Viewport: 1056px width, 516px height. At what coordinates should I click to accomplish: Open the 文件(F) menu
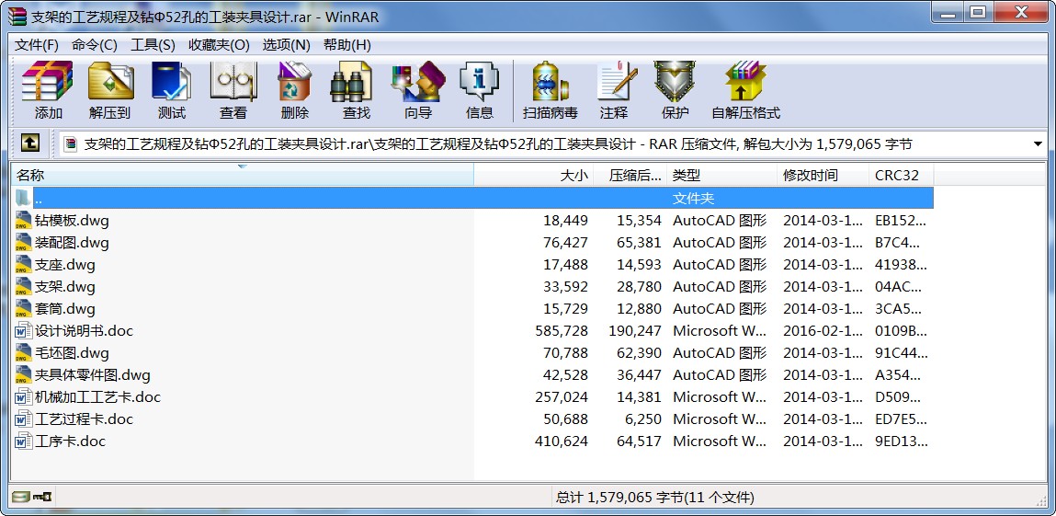[37, 45]
